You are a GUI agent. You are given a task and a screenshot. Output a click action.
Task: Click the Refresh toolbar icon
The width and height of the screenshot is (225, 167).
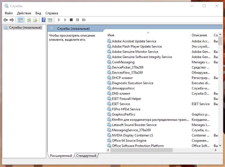click(x=29, y=20)
